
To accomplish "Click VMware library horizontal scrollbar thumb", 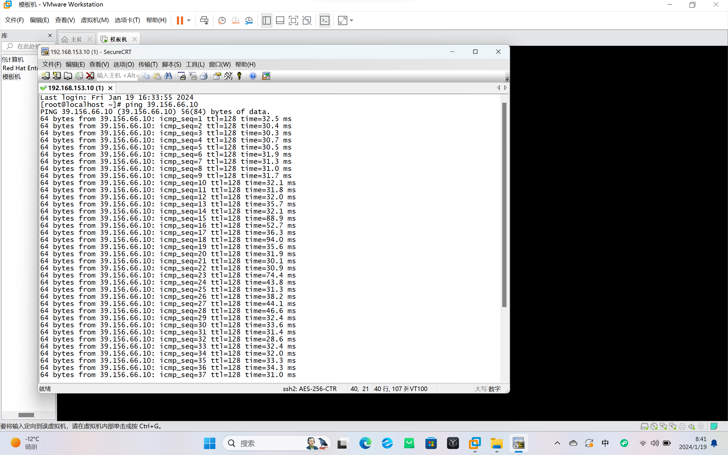I will click(x=26, y=415).
